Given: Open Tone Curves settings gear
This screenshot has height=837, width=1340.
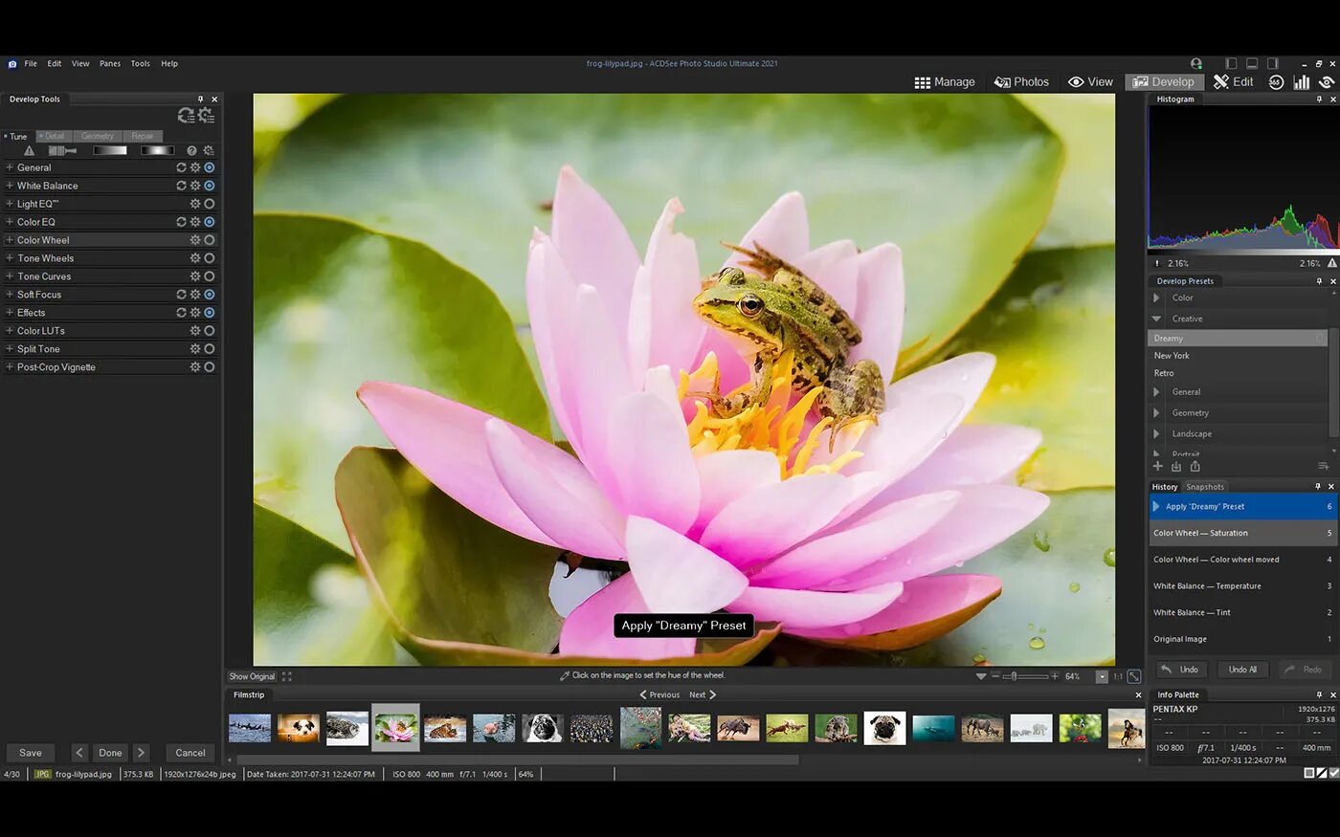Looking at the screenshot, I should pyautogui.click(x=195, y=276).
